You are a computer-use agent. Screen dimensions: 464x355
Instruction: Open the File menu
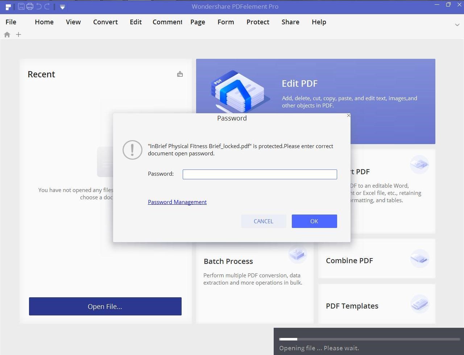[11, 22]
